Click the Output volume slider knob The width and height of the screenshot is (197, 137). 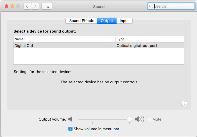pos(129,119)
